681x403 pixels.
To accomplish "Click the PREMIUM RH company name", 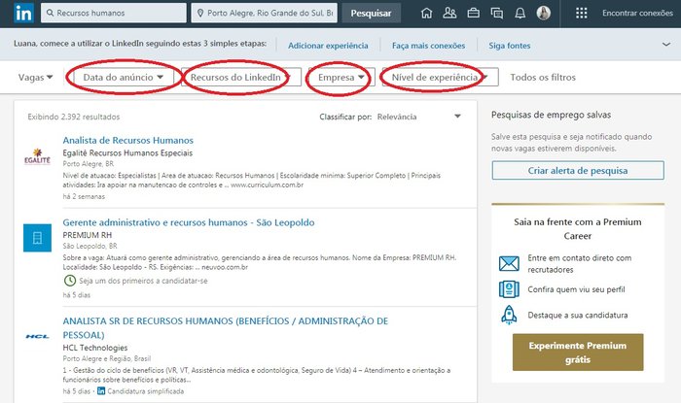I will (x=88, y=235).
